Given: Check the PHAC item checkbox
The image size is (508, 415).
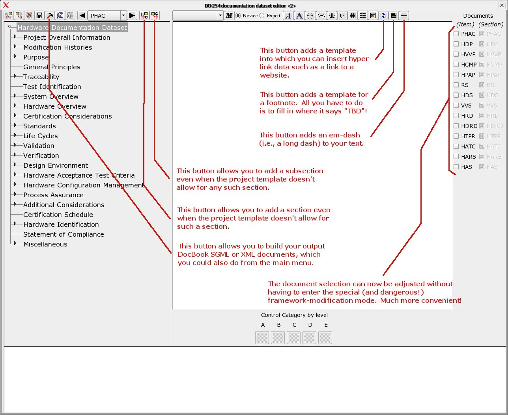Looking at the screenshot, I should [456, 34].
